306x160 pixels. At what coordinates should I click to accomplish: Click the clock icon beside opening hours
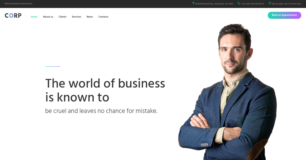click(x=270, y=3)
